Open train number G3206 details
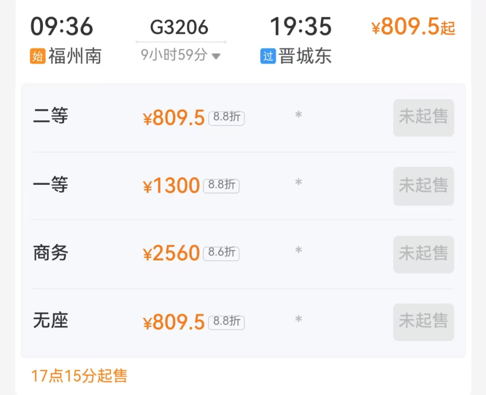The width and height of the screenshot is (486, 395). (179, 27)
